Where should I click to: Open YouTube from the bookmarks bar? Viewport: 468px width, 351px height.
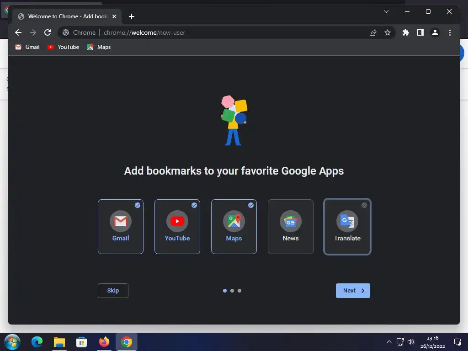click(x=63, y=47)
